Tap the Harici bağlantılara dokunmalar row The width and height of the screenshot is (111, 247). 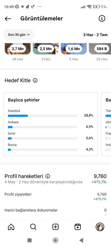tap(55, 212)
